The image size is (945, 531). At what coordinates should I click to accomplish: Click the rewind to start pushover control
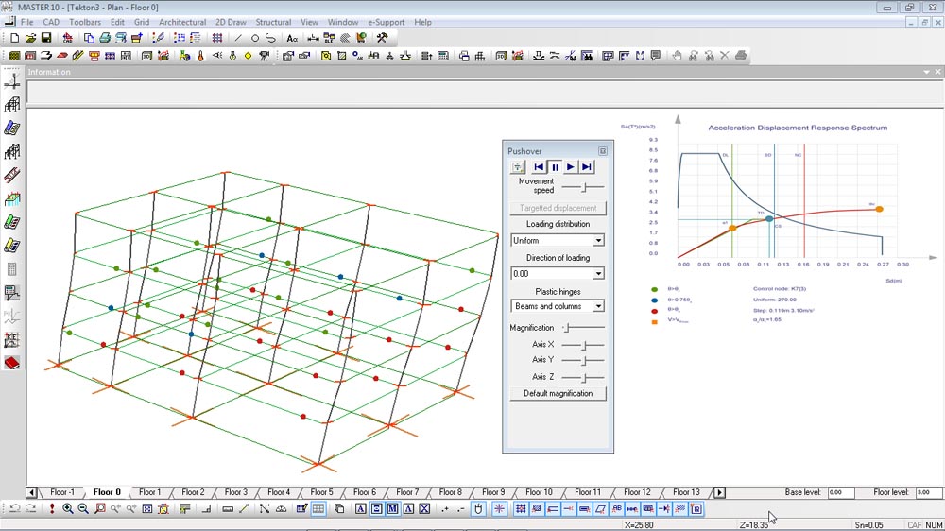click(539, 167)
